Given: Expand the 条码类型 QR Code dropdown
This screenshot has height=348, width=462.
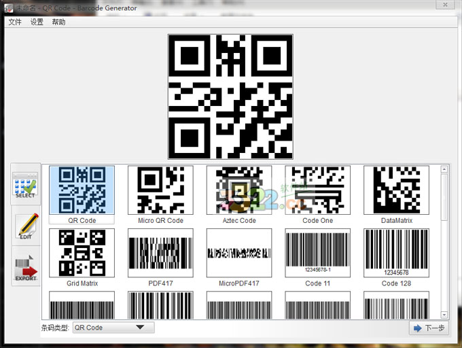Looking at the screenshot, I should (113, 328).
